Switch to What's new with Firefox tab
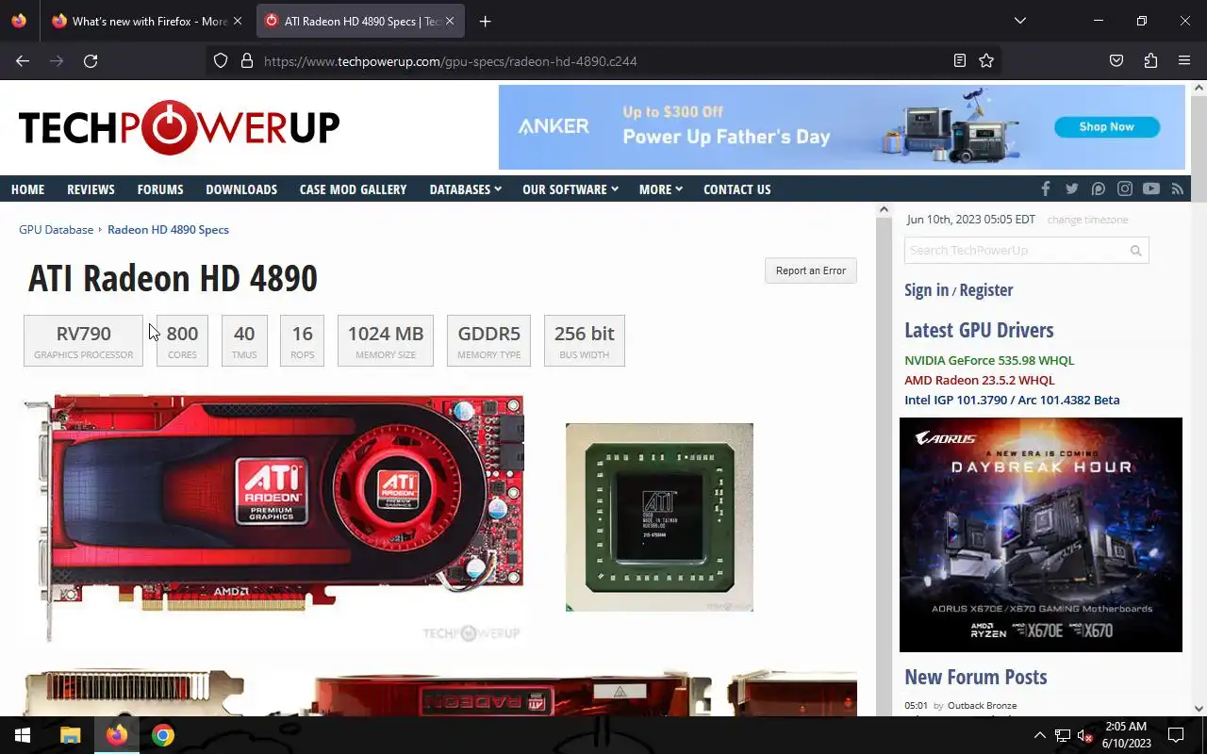The width and height of the screenshot is (1207, 754). (148, 21)
